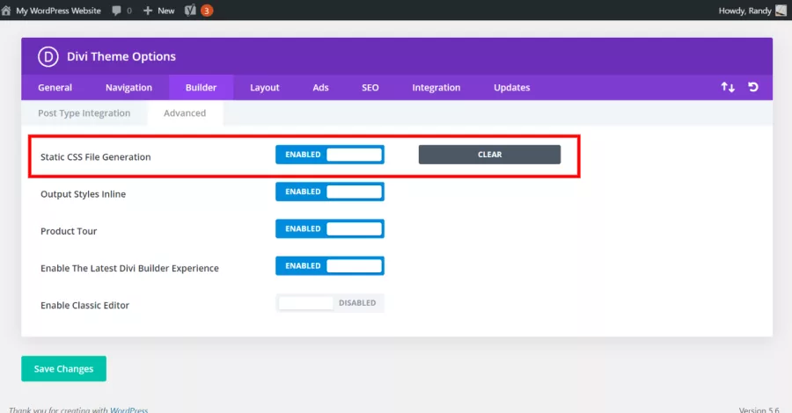
Task: Select the Advanced subtab
Action: coord(185,113)
